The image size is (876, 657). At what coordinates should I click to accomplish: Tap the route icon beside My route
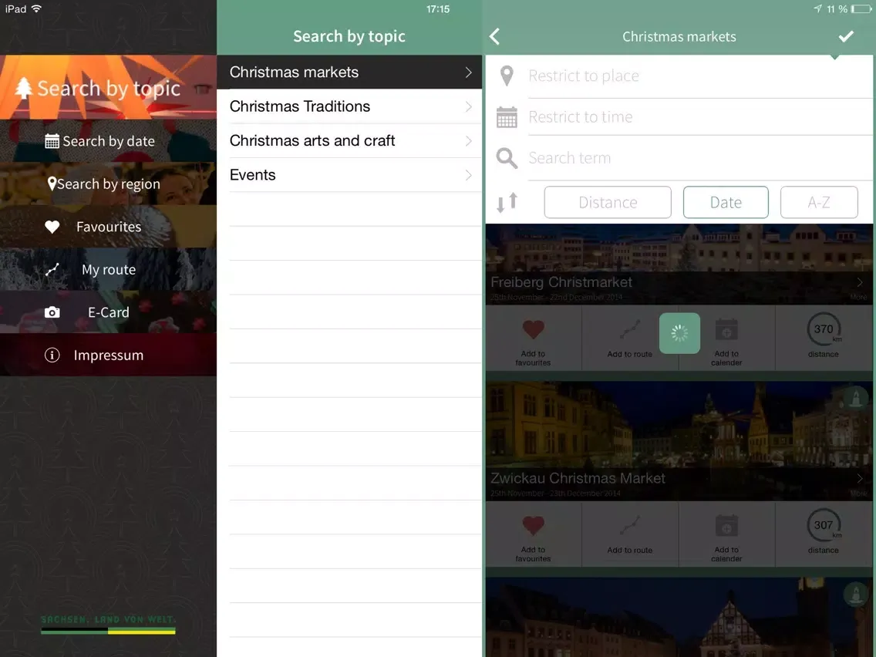coord(52,270)
